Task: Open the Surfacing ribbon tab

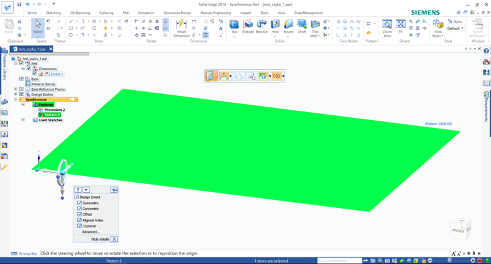Action: 106,13
